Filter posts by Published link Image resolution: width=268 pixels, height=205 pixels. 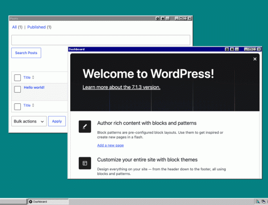tap(36, 27)
